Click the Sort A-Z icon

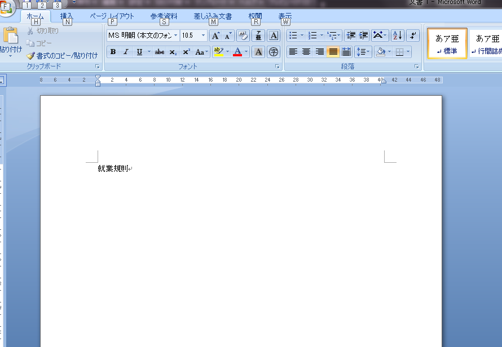click(397, 35)
